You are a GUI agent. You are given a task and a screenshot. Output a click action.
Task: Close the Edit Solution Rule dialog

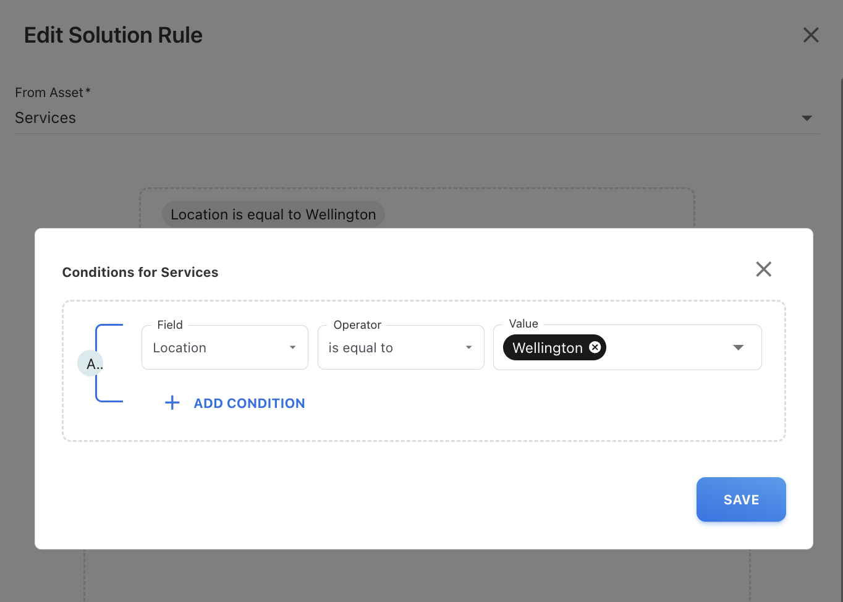[x=810, y=35]
